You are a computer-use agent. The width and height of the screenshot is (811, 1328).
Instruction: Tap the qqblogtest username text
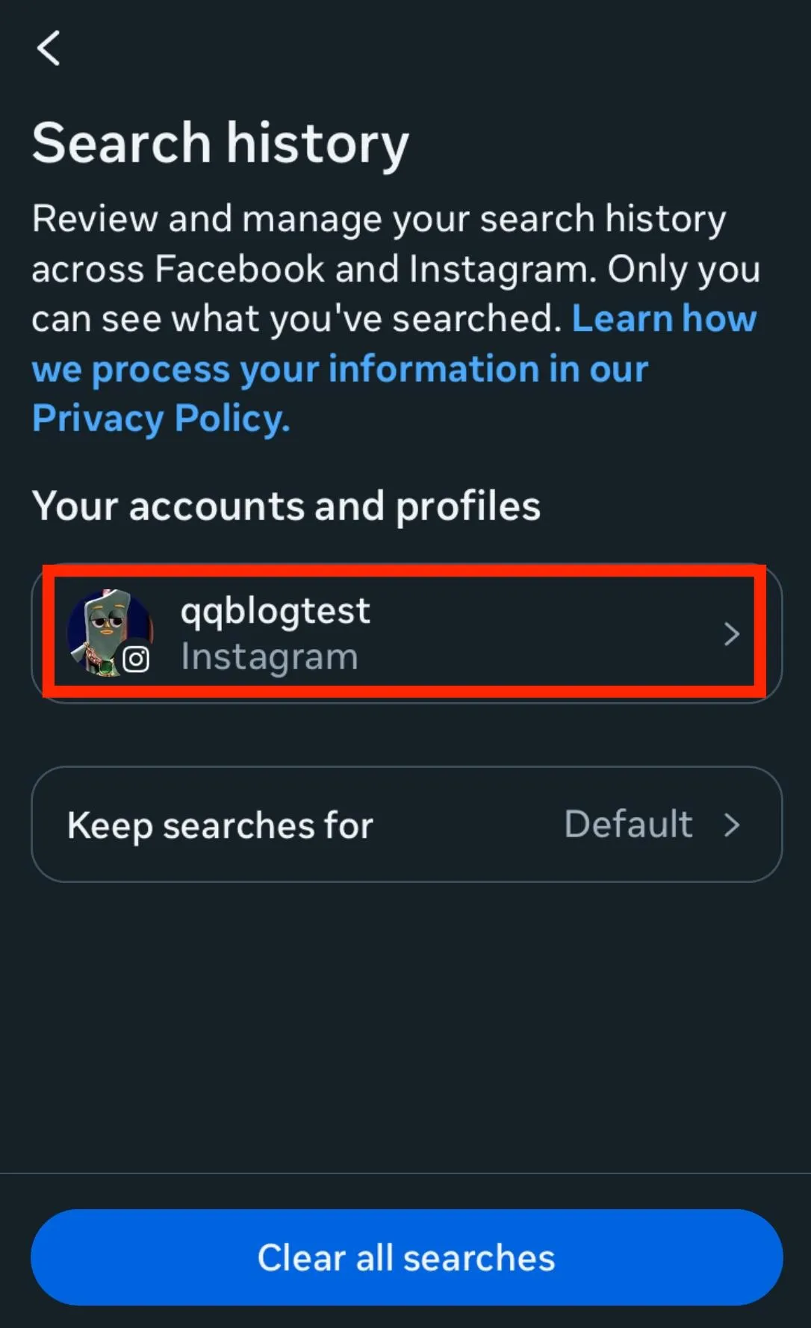click(275, 610)
